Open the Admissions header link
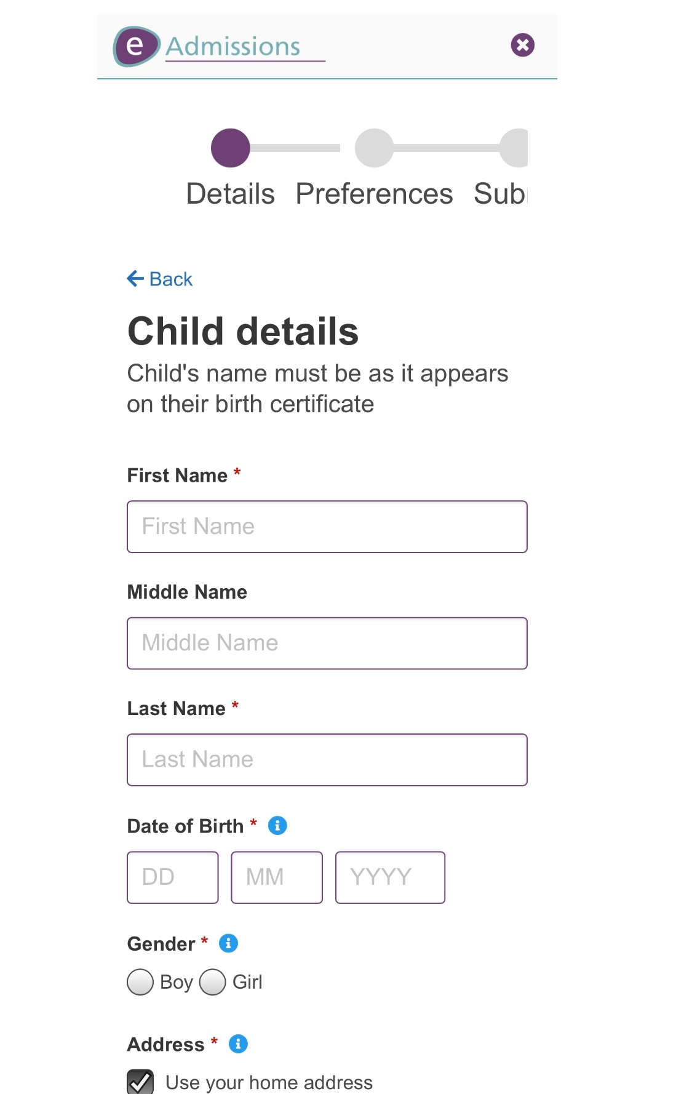 233,47
